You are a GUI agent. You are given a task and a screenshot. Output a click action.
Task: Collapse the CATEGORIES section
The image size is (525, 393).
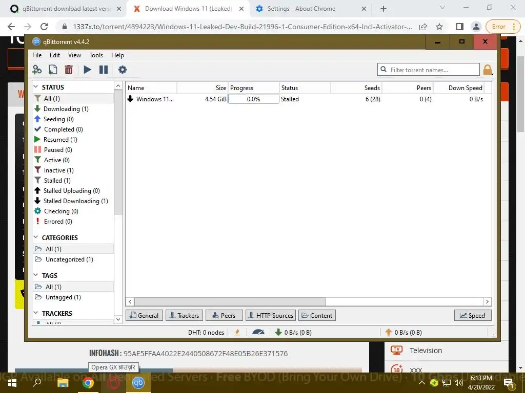click(36, 237)
